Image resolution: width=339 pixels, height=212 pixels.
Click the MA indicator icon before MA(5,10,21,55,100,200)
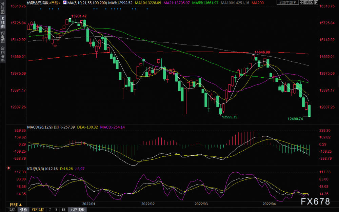65,3
